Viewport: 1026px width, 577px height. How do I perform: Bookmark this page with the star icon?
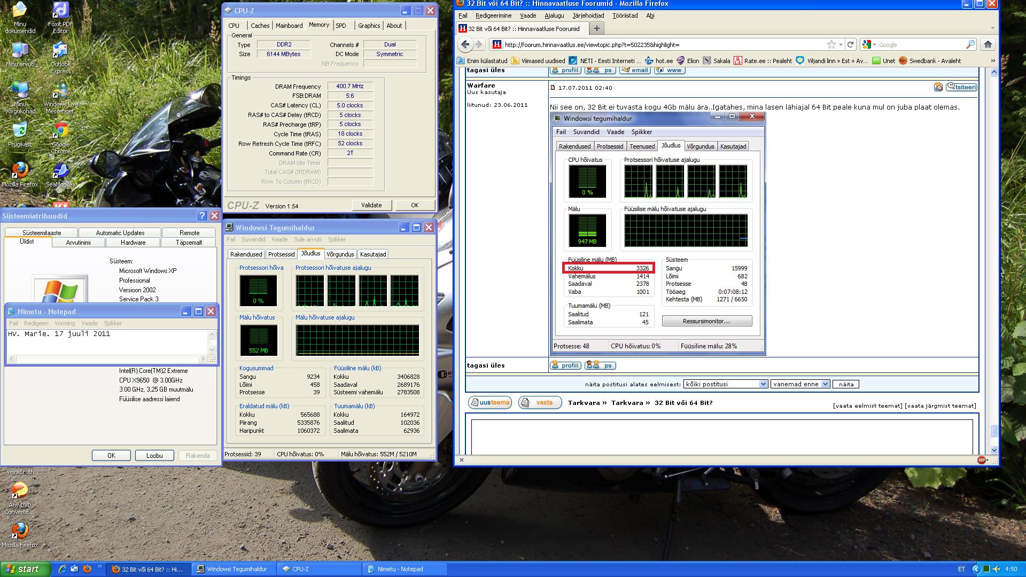click(831, 45)
